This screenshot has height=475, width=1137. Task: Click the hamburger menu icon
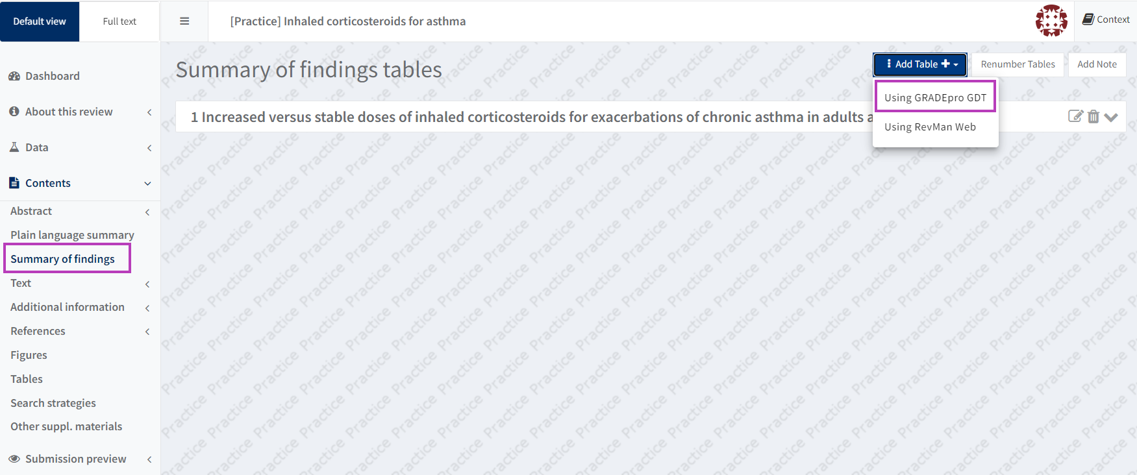[184, 21]
